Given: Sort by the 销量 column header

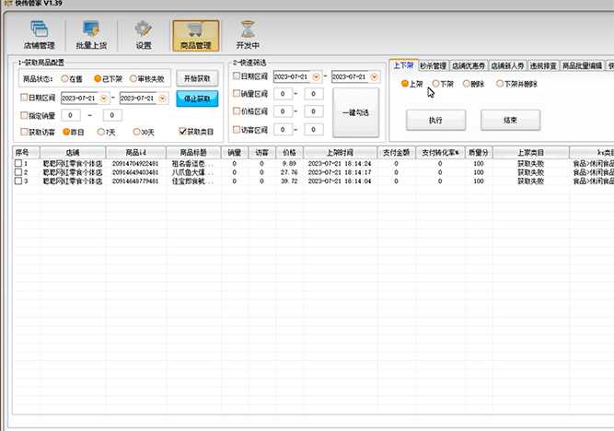Looking at the screenshot, I should [235, 153].
